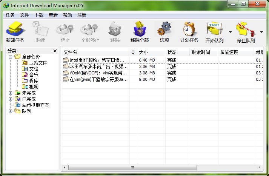
Task: Sort by 大小 column header
Action: click(x=151, y=52)
